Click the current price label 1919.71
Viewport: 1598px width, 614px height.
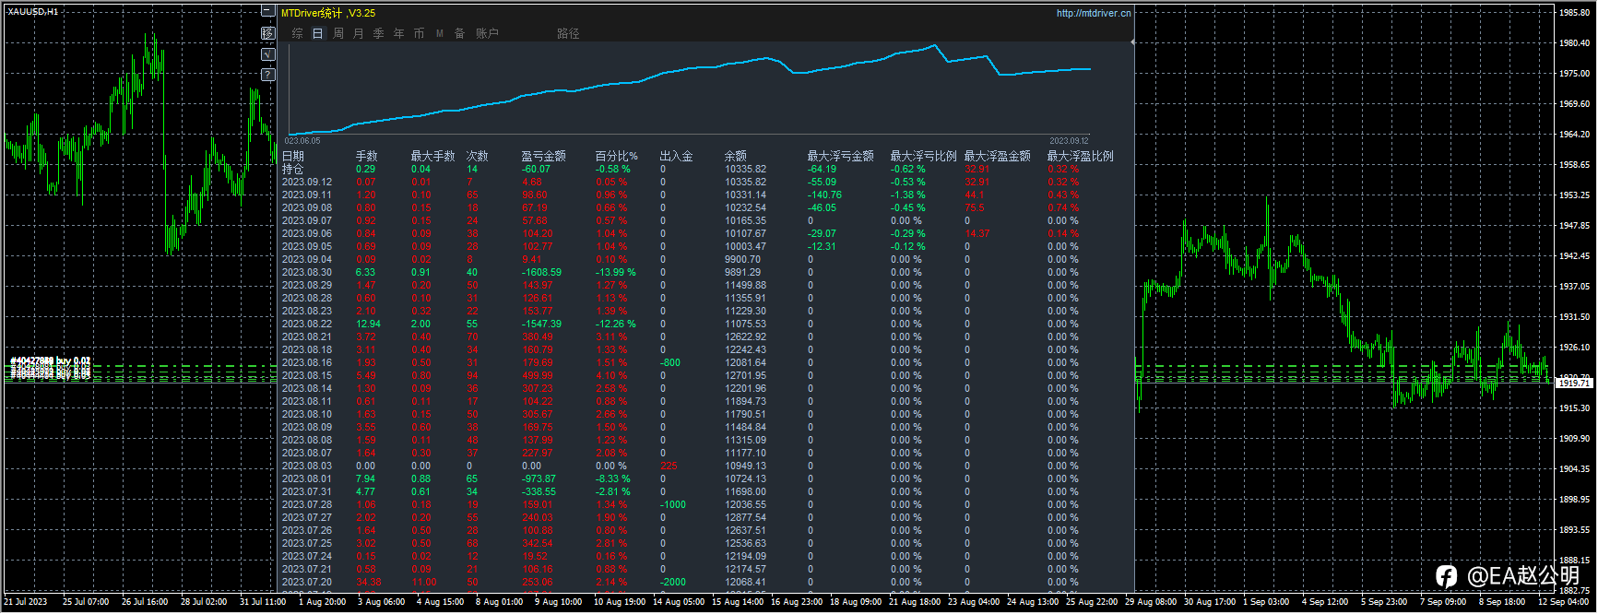(x=1573, y=383)
